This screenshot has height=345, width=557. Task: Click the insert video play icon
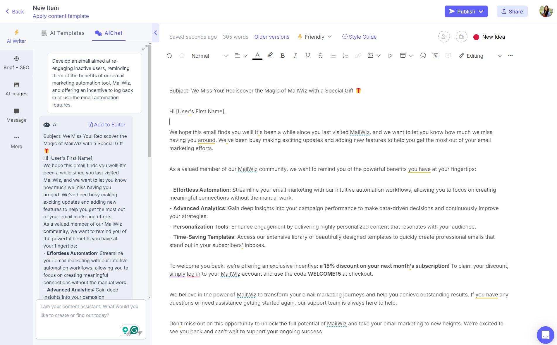tap(390, 56)
